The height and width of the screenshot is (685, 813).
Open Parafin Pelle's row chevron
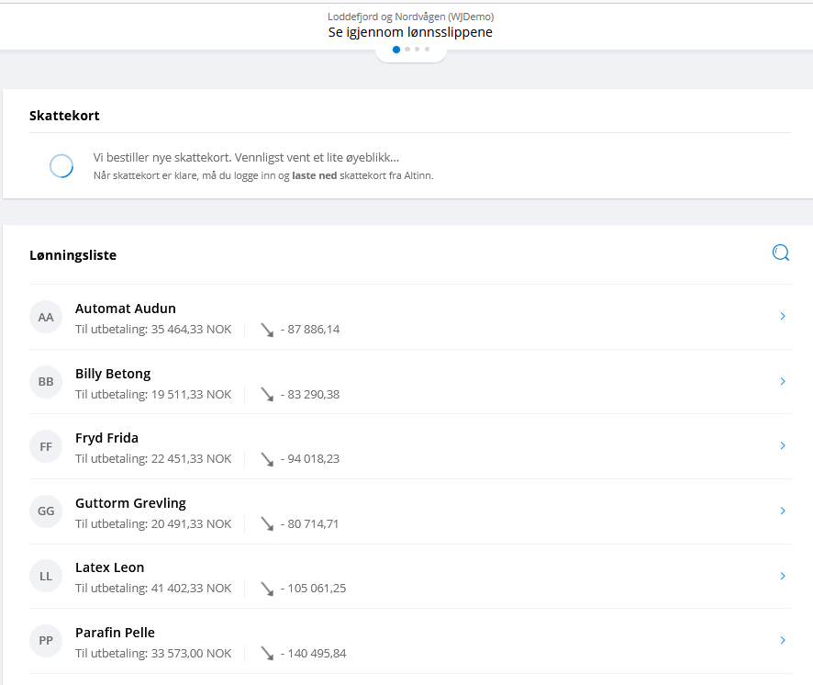pos(783,640)
